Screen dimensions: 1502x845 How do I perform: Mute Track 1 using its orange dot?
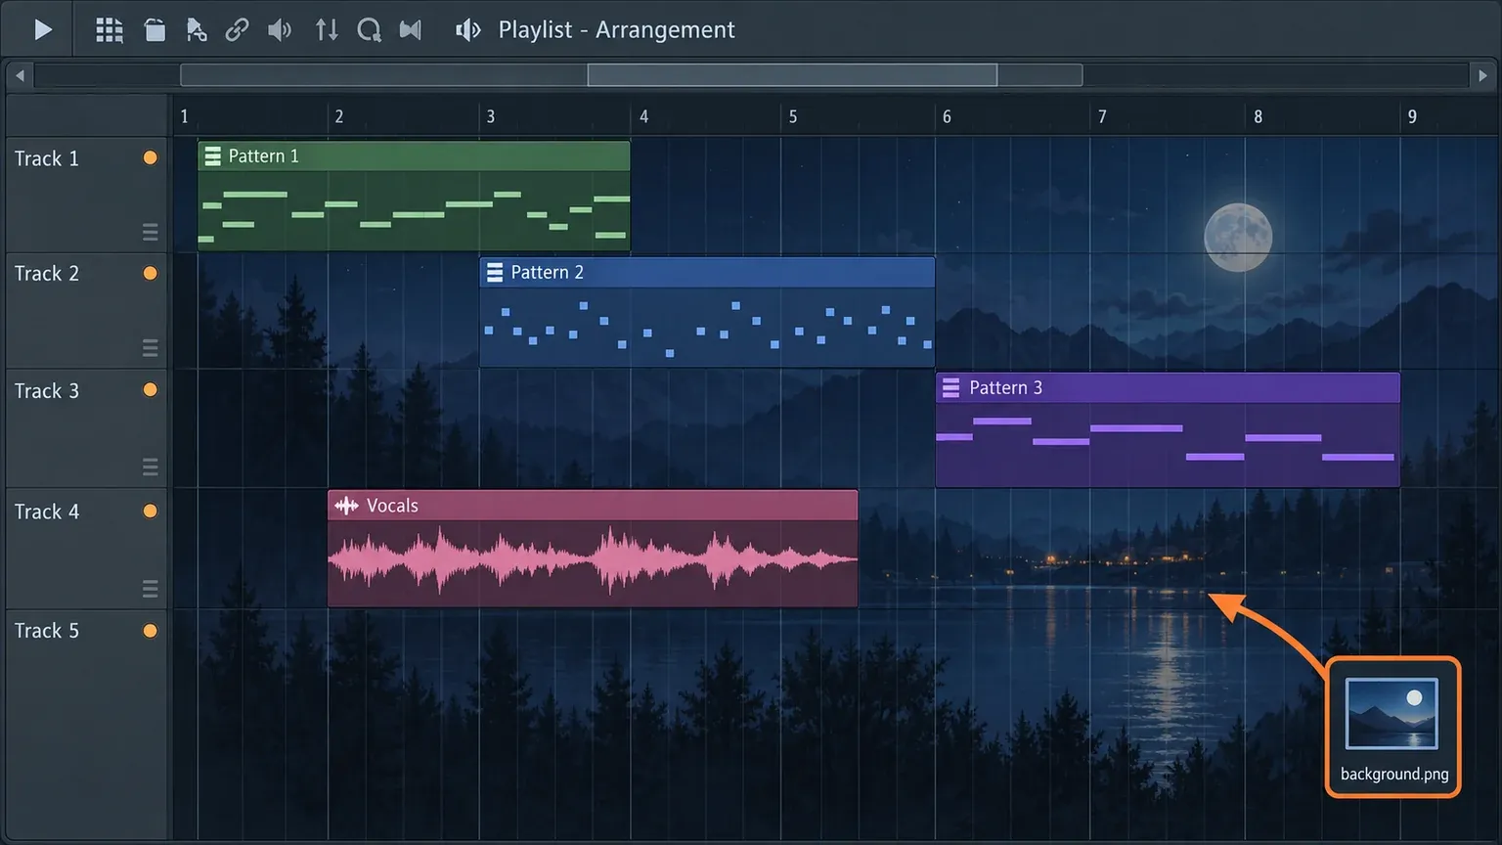click(x=150, y=157)
